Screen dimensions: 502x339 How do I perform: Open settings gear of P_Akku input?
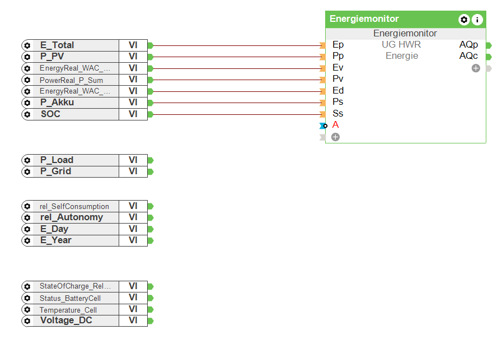[27, 103]
